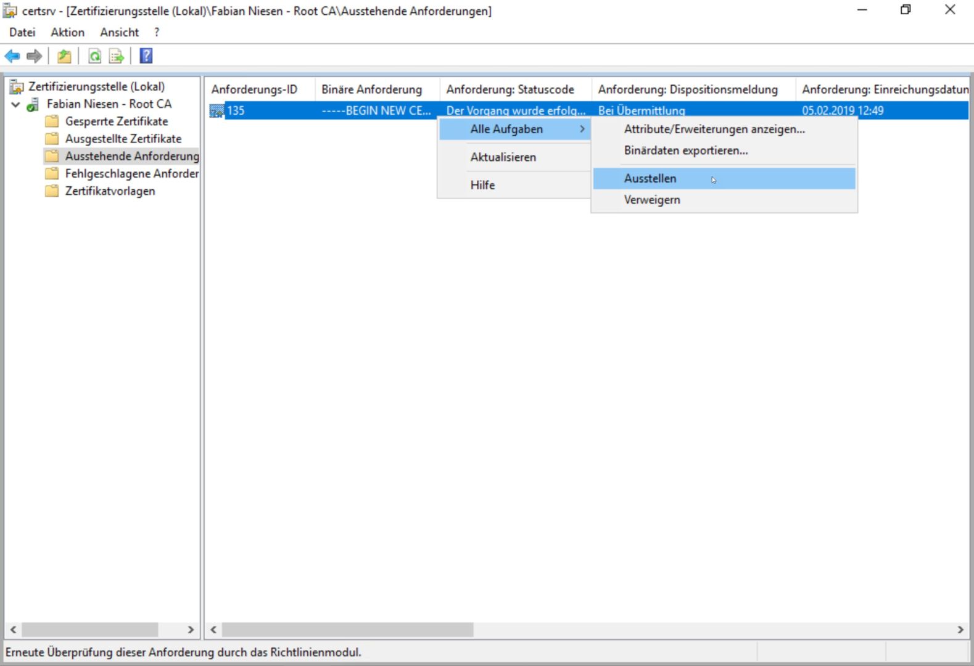Image resolution: width=974 pixels, height=666 pixels.
Task: Select Fehlgeschlagene Anforderungen tree item
Action: 132,173
